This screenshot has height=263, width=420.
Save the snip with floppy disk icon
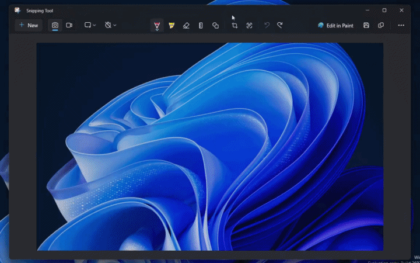pyautogui.click(x=366, y=25)
